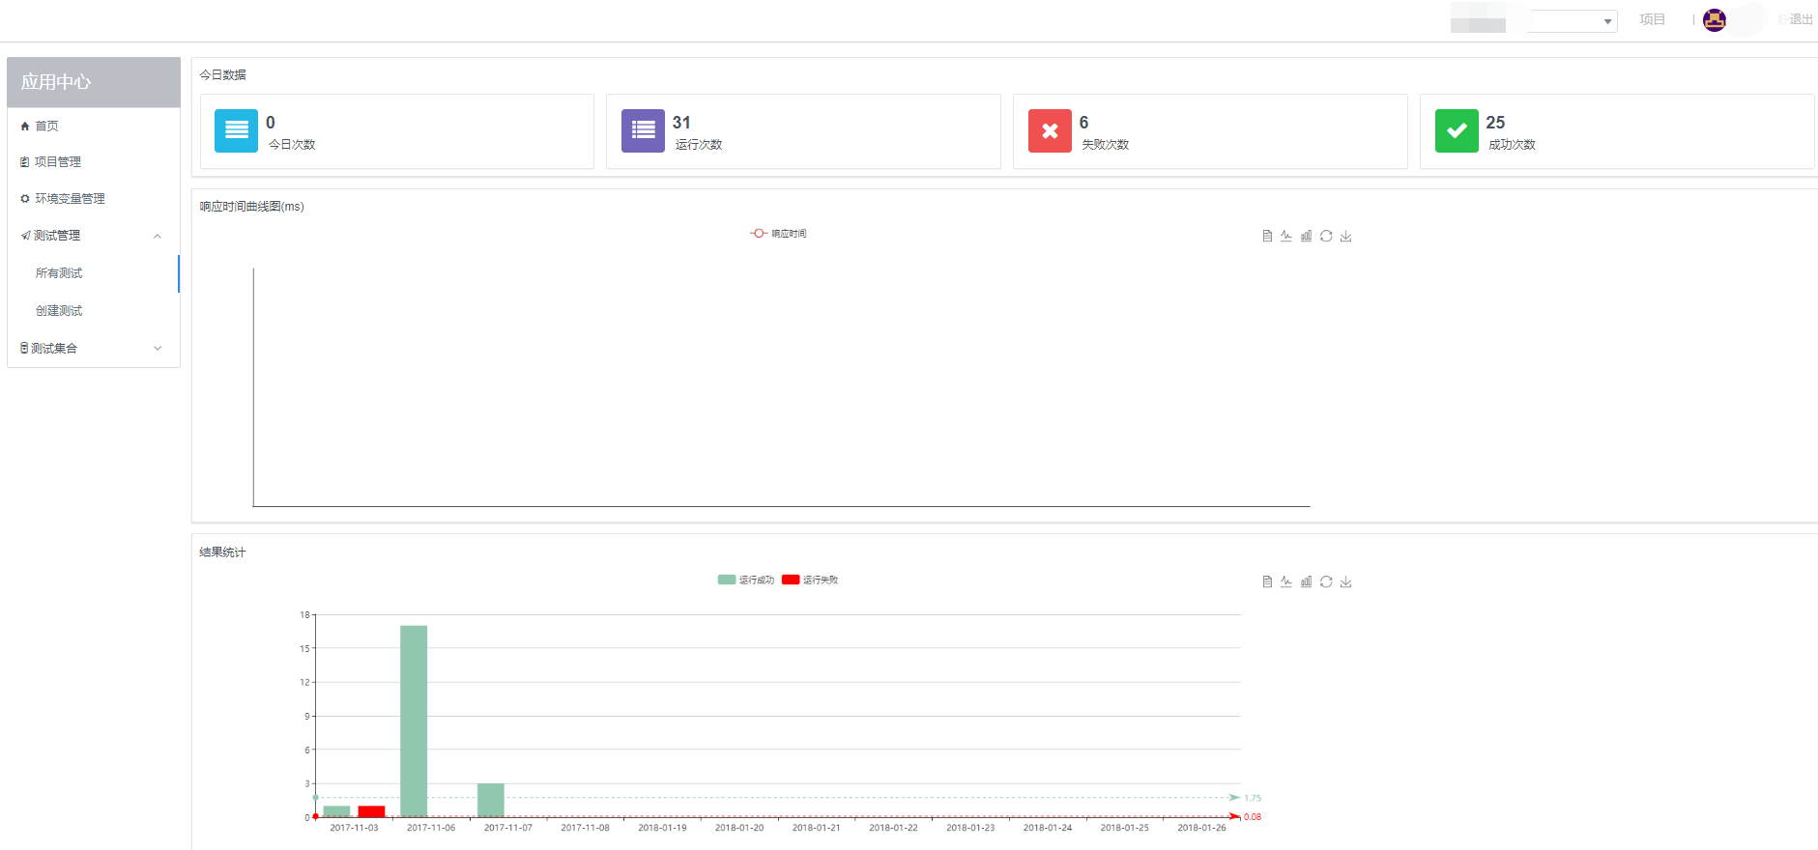Click the 响应时间曲线图(ms) title

[252, 207]
